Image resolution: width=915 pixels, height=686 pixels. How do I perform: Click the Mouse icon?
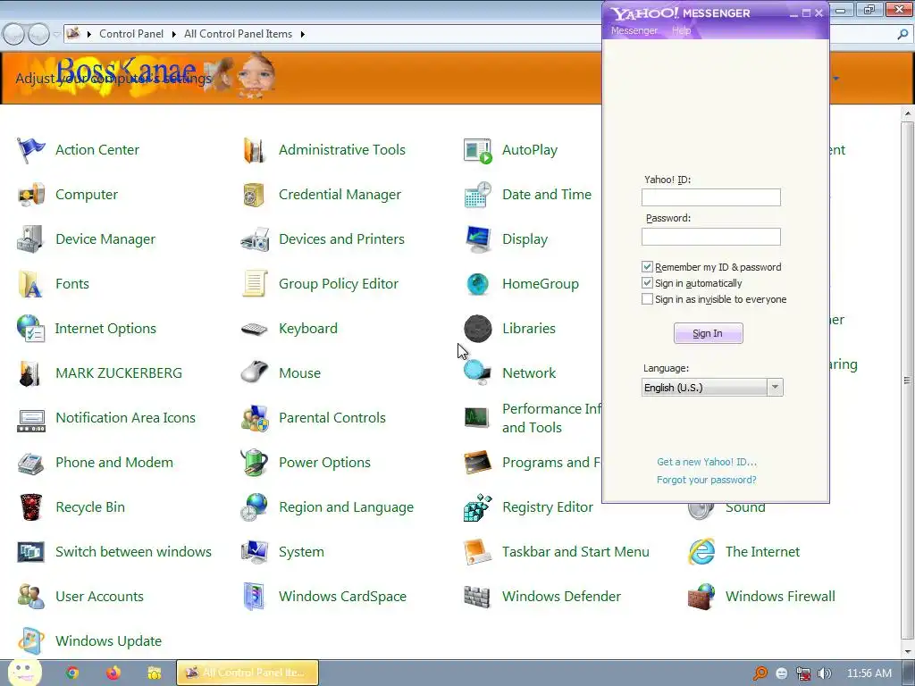point(255,372)
